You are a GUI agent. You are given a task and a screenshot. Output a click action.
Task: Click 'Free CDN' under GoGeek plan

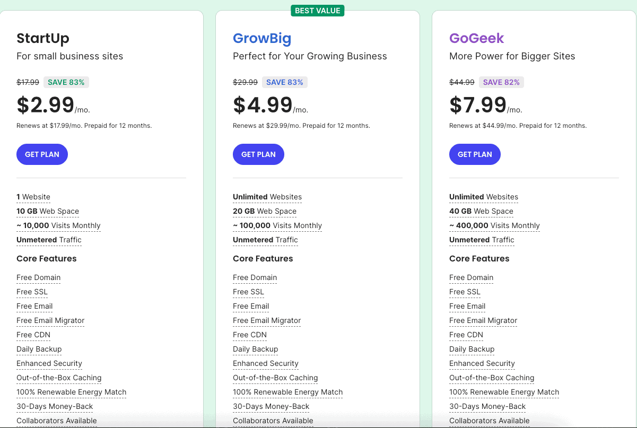[x=466, y=335]
